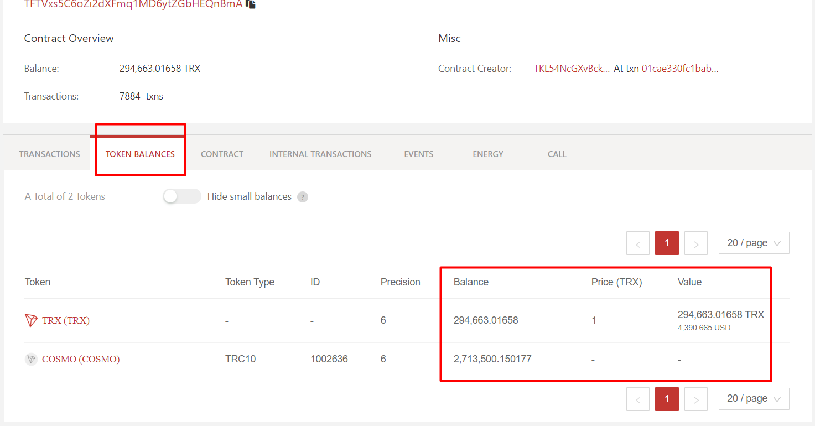Image resolution: width=815 pixels, height=426 pixels.
Task: Click the 7884 txns count
Action: 141,96
